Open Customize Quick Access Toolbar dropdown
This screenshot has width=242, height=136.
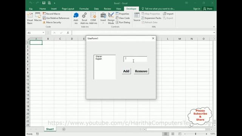click(x=54, y=3)
